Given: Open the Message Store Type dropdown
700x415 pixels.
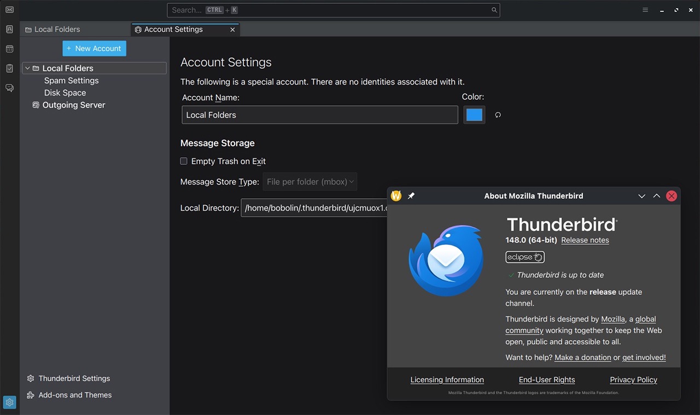Looking at the screenshot, I should pos(310,181).
